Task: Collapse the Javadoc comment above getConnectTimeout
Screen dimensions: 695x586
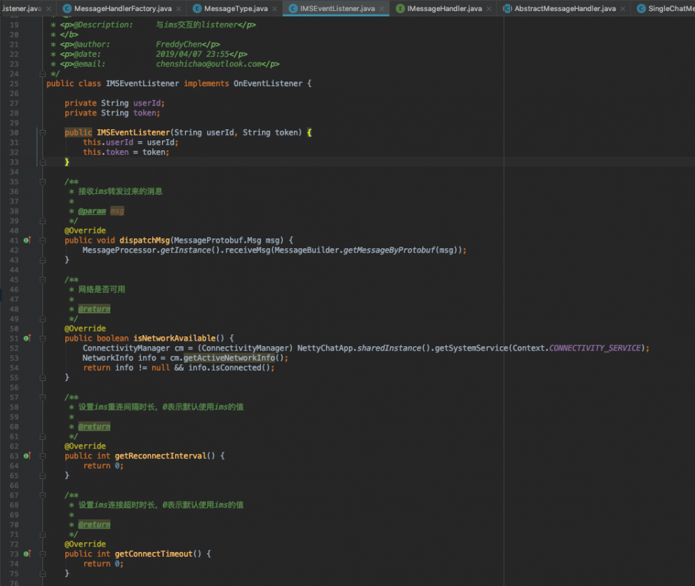Action: point(42,495)
